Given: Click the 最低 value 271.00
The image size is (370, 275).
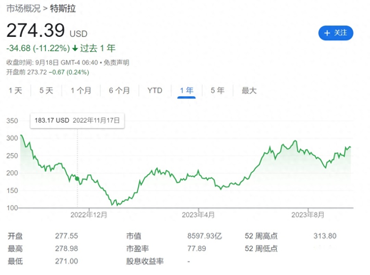Looking at the screenshot, I should coord(66,261).
